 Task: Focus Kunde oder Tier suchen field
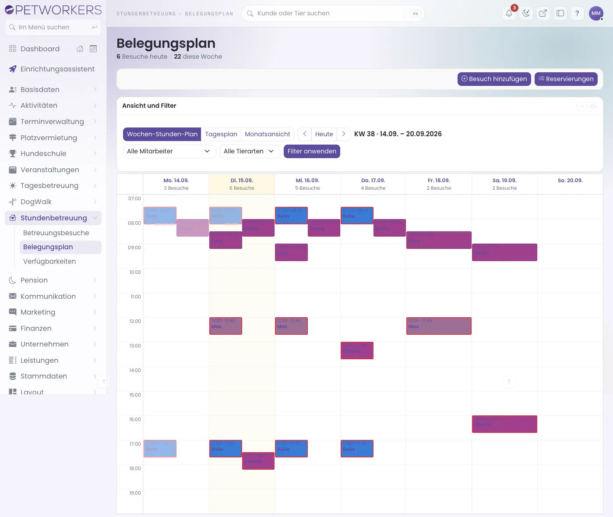click(x=333, y=13)
